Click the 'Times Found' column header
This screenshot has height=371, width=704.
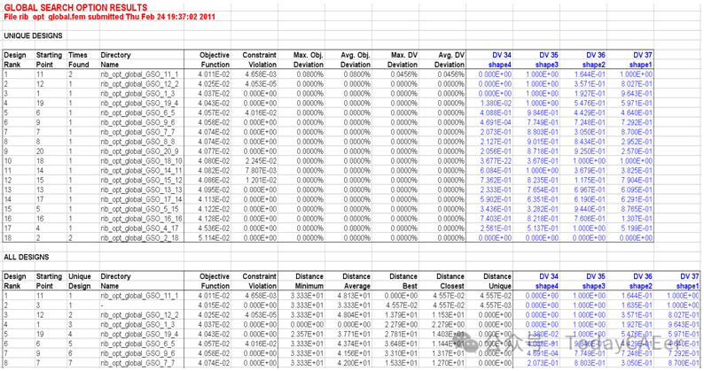coord(79,59)
